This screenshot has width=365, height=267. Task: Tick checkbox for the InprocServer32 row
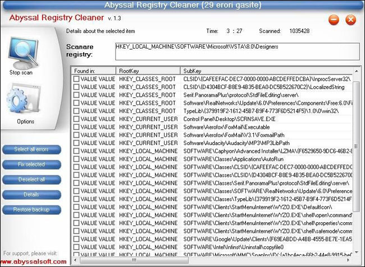click(x=76, y=79)
